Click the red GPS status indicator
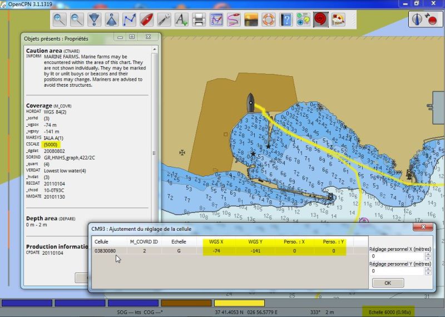The image size is (445, 317). [x=433, y=21]
